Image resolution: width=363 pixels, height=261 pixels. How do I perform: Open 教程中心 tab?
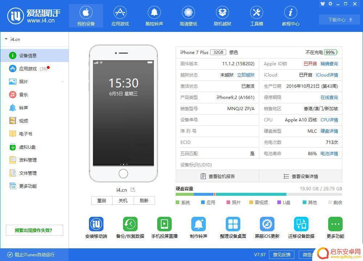(290, 16)
